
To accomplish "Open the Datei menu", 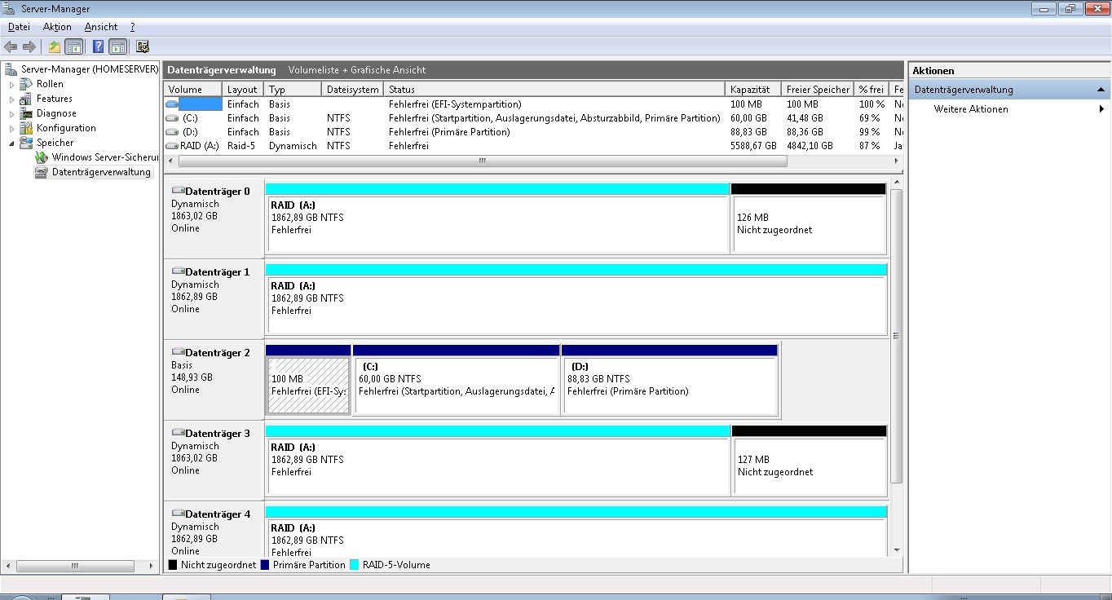I will pos(19,27).
